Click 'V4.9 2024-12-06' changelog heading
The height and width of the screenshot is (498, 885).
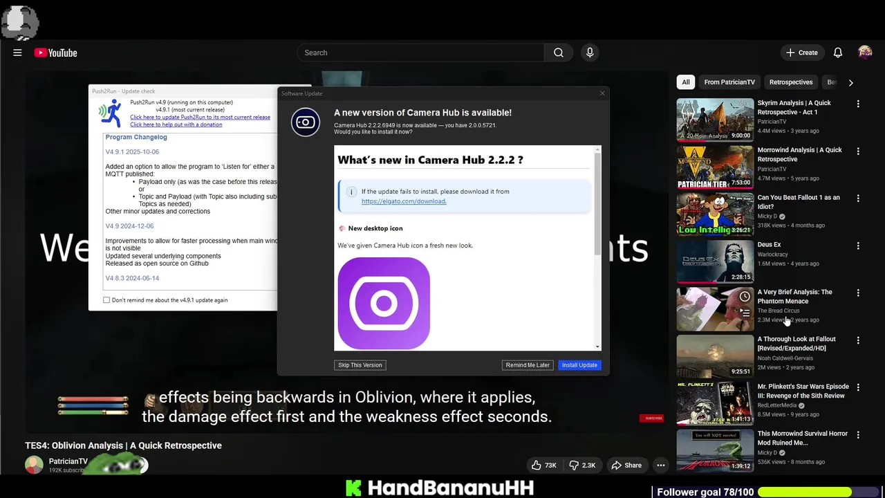[x=129, y=226]
